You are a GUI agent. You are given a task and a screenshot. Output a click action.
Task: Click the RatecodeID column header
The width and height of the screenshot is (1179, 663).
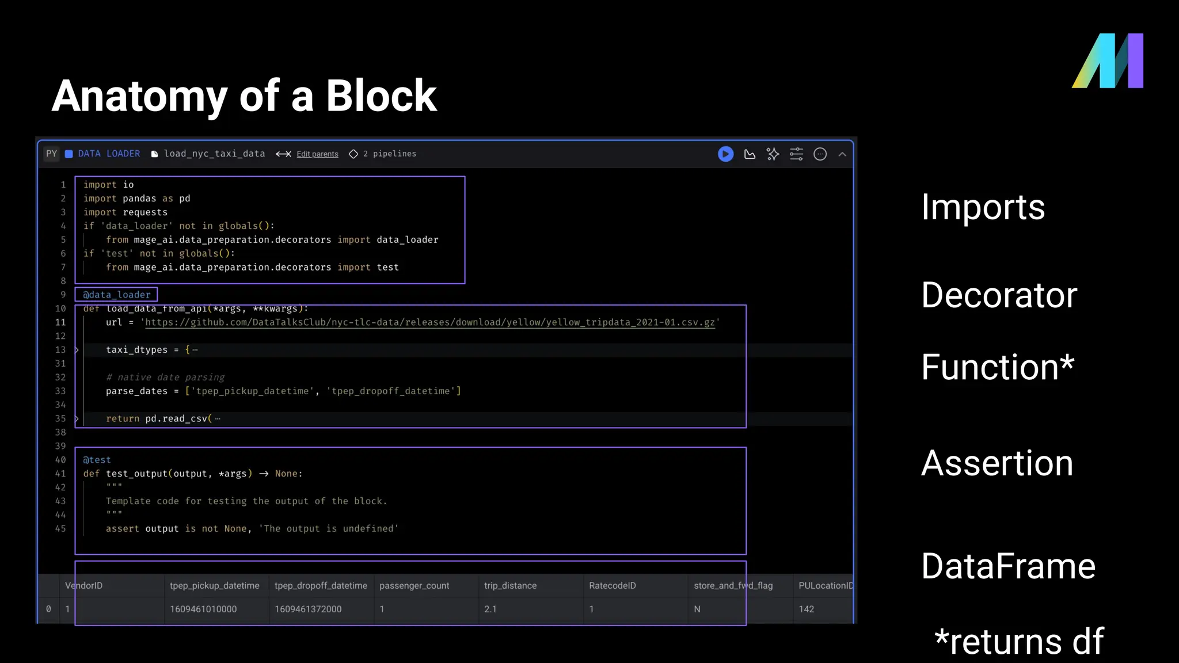(x=613, y=585)
